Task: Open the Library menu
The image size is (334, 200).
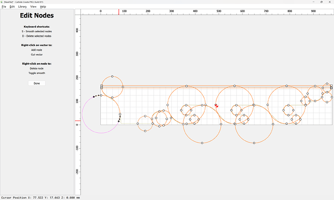Action: pyautogui.click(x=22, y=7)
